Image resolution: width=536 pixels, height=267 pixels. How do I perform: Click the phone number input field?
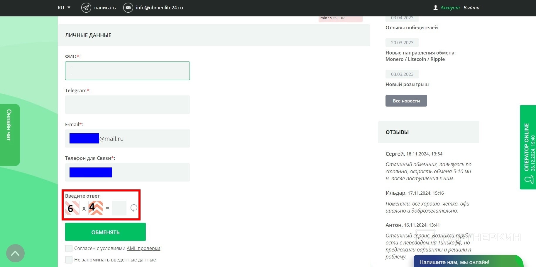click(x=127, y=172)
